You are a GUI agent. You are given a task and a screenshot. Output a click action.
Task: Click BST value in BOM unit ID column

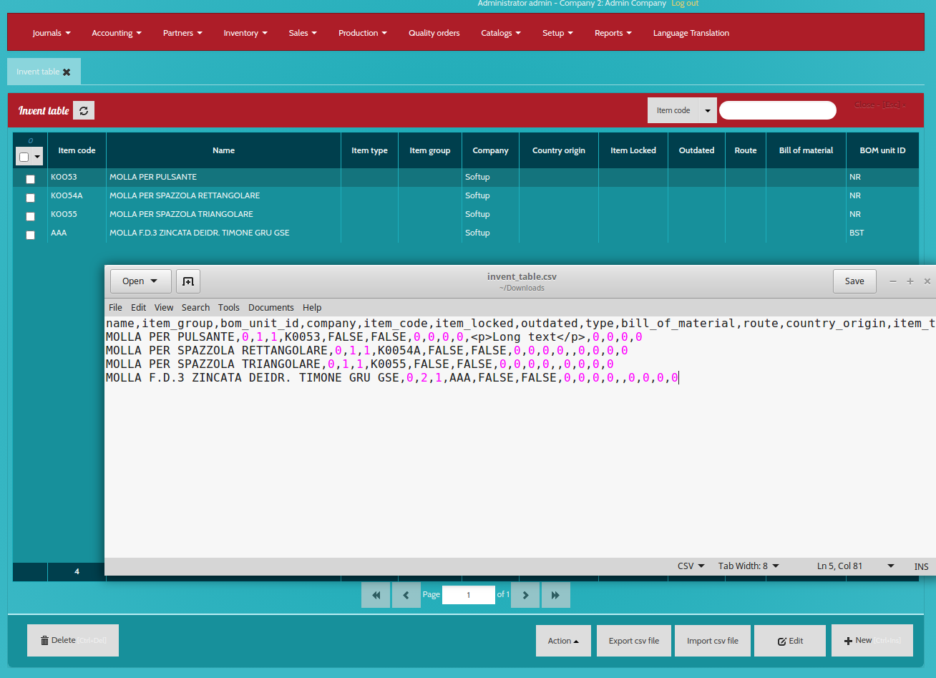[857, 233]
